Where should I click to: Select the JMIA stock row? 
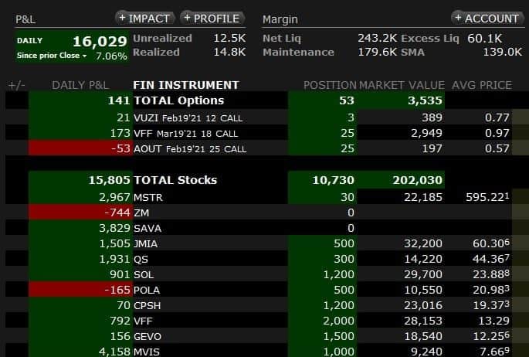(x=267, y=243)
